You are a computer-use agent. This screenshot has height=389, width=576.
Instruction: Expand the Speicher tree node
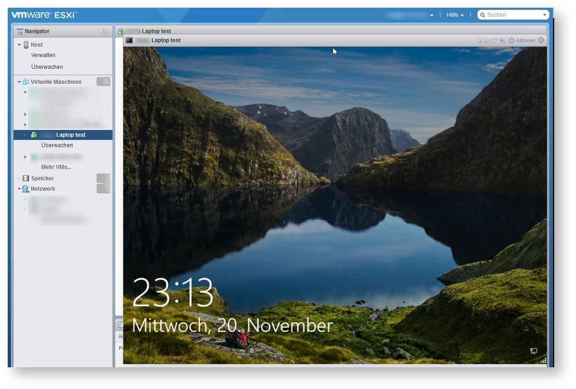[20, 178]
